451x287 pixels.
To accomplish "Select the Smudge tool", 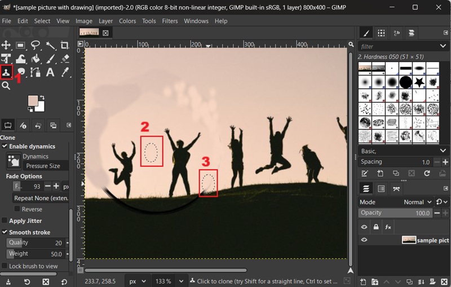I will pyautogui.click(x=20, y=72).
